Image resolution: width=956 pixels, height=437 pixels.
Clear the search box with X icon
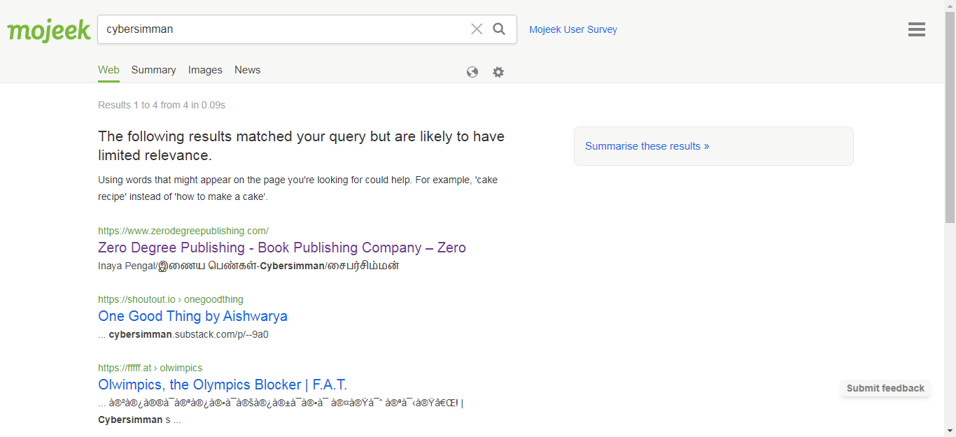click(477, 29)
